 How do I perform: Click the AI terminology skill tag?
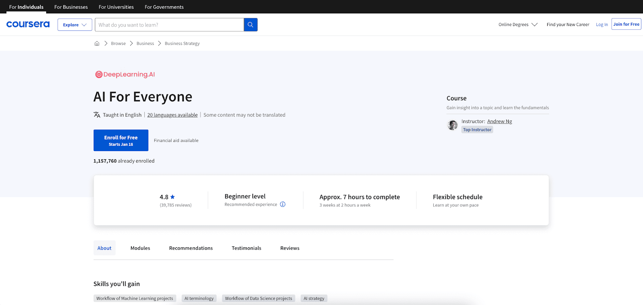[x=199, y=298]
